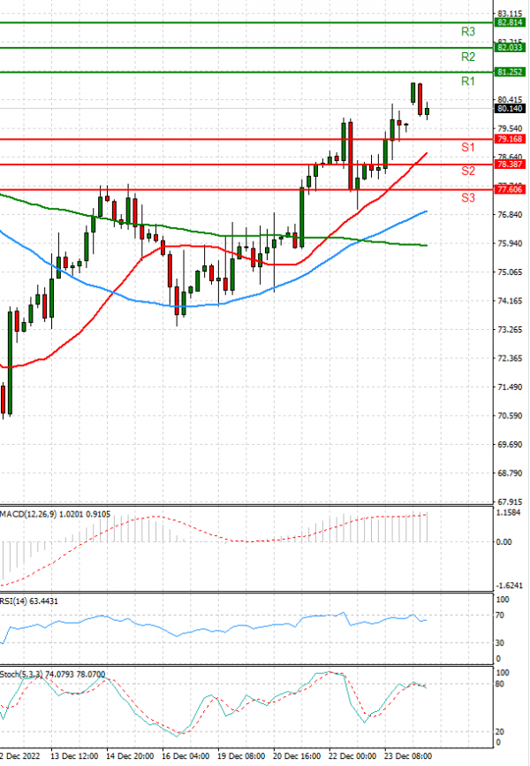This screenshot has height=766, width=530.
Task: Click the Stochastic 80 level label
Action: [500, 684]
